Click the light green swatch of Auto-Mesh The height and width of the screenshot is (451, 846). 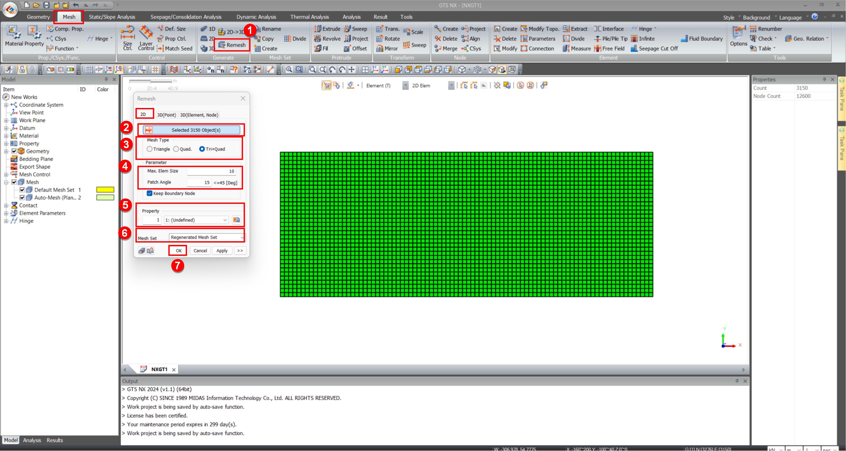[105, 198]
